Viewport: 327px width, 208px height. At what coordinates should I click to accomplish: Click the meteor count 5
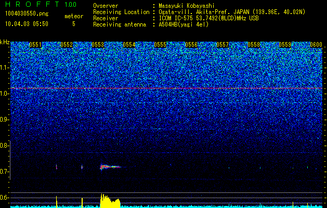[x=74, y=24]
